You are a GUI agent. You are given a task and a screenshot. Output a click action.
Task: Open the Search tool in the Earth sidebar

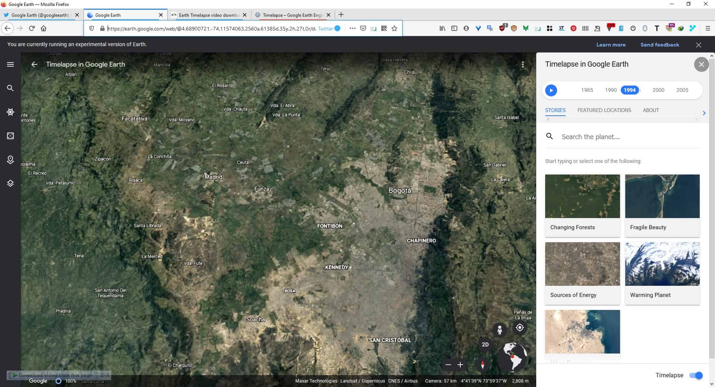pyautogui.click(x=10, y=88)
